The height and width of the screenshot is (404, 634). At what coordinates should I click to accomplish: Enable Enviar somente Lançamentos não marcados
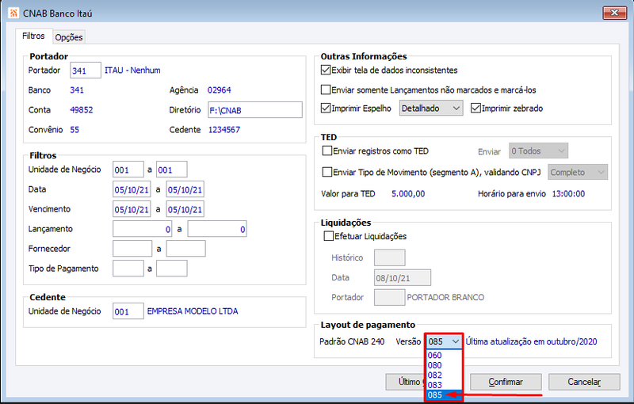coord(326,90)
